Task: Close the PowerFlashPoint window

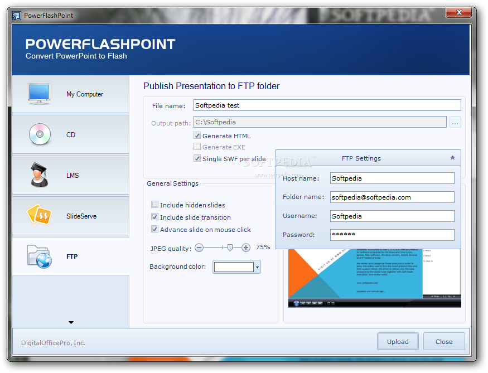Action: point(459,12)
